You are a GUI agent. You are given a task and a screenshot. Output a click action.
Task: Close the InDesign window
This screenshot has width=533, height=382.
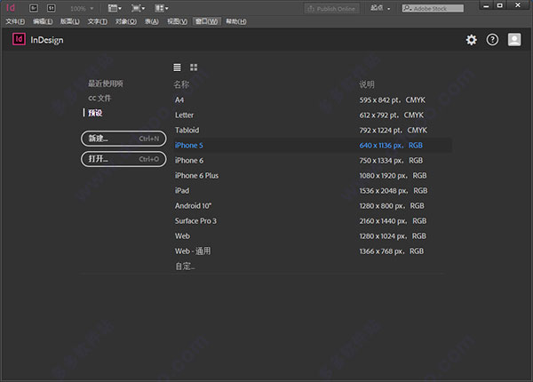tap(518, 5)
